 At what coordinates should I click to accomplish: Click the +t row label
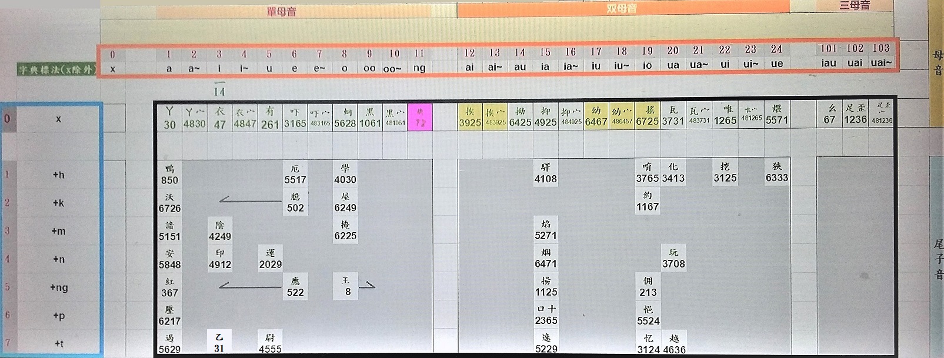(x=58, y=343)
